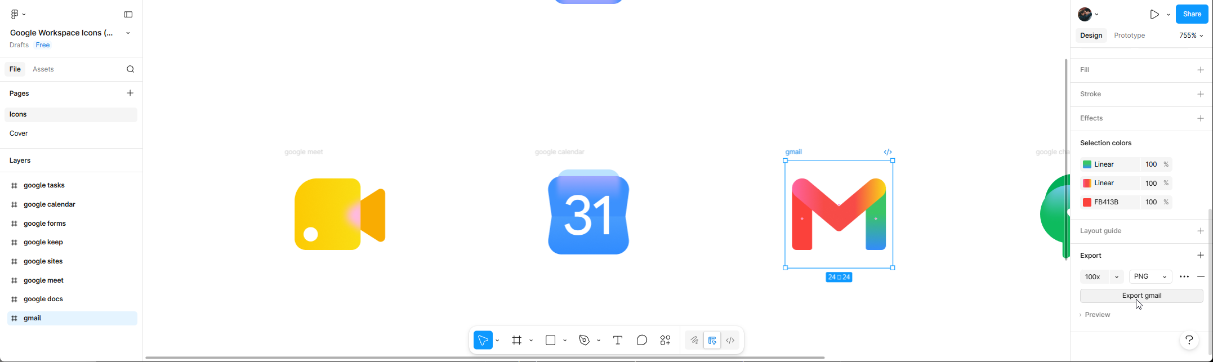Image resolution: width=1213 pixels, height=362 pixels.
Task: Select the google docs layer
Action: [43, 299]
